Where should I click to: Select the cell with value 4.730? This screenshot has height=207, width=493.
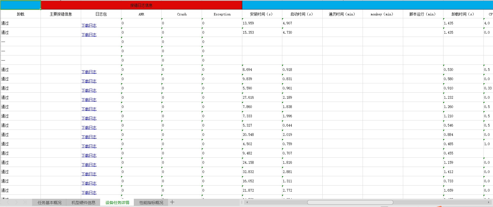[x=302, y=32]
